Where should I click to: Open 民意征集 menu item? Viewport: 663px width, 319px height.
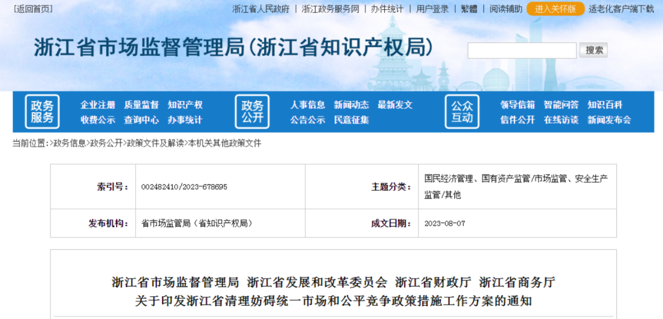coord(351,120)
